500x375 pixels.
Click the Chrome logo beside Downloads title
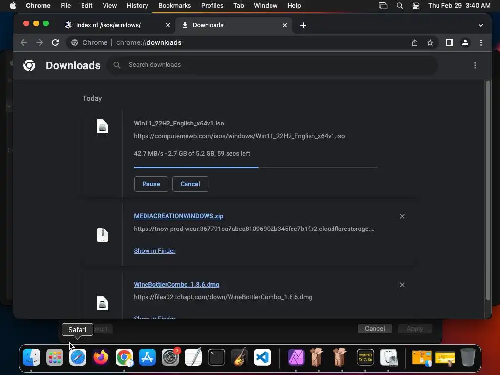[x=29, y=65]
